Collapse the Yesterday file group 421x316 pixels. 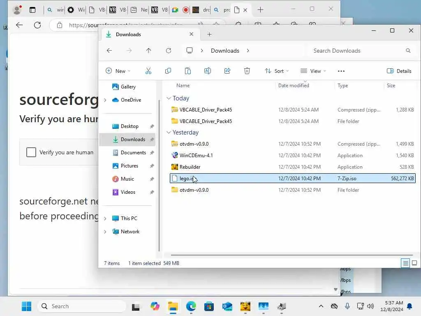tap(169, 132)
